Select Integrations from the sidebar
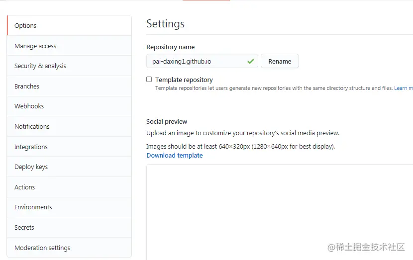The width and height of the screenshot is (413, 260). point(31,147)
